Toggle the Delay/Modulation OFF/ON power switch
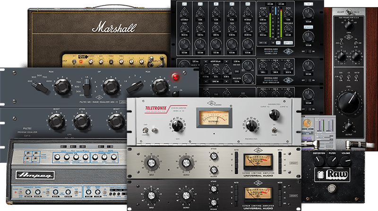The image size is (378, 211). click(309, 80)
